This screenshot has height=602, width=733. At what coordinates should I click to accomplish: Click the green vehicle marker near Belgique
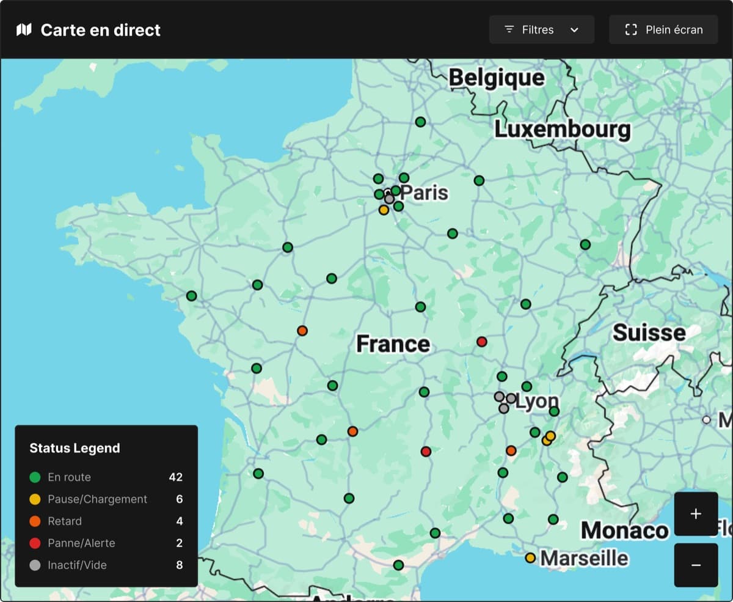point(420,122)
